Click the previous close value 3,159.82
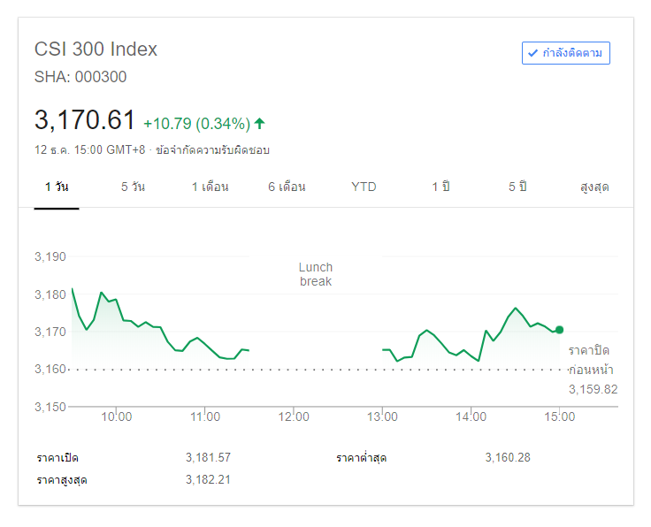This screenshot has width=651, height=527. click(593, 389)
